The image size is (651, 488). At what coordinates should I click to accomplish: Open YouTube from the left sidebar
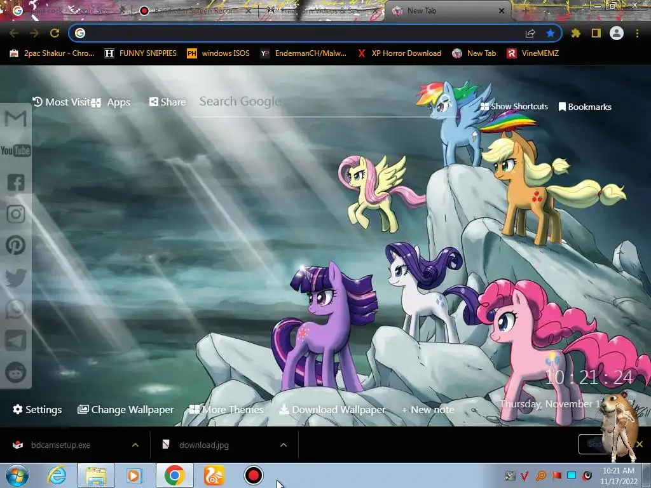click(15, 151)
